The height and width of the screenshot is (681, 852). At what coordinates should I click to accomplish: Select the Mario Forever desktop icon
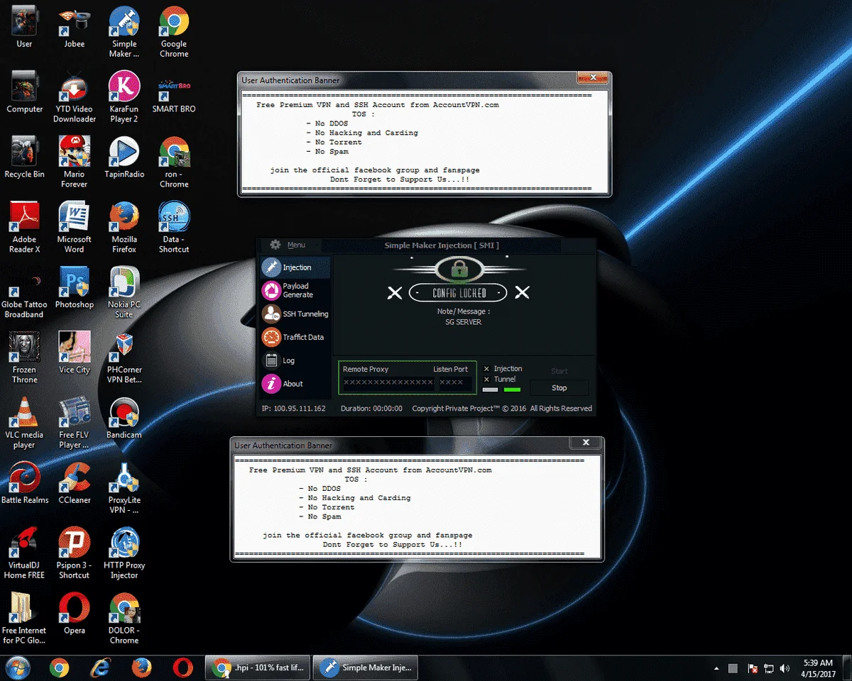click(x=75, y=162)
